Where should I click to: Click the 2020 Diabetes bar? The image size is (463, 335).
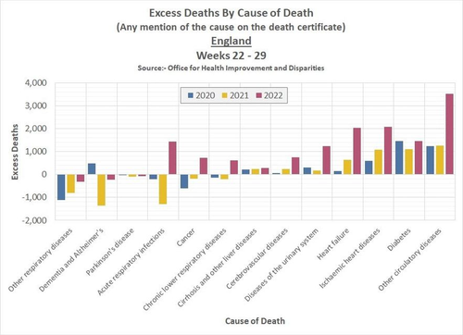(x=399, y=157)
